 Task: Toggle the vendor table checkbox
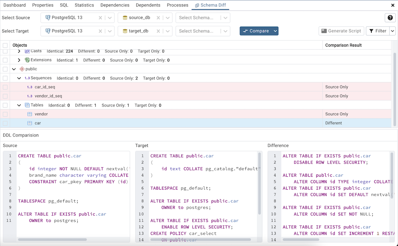coord(5,114)
